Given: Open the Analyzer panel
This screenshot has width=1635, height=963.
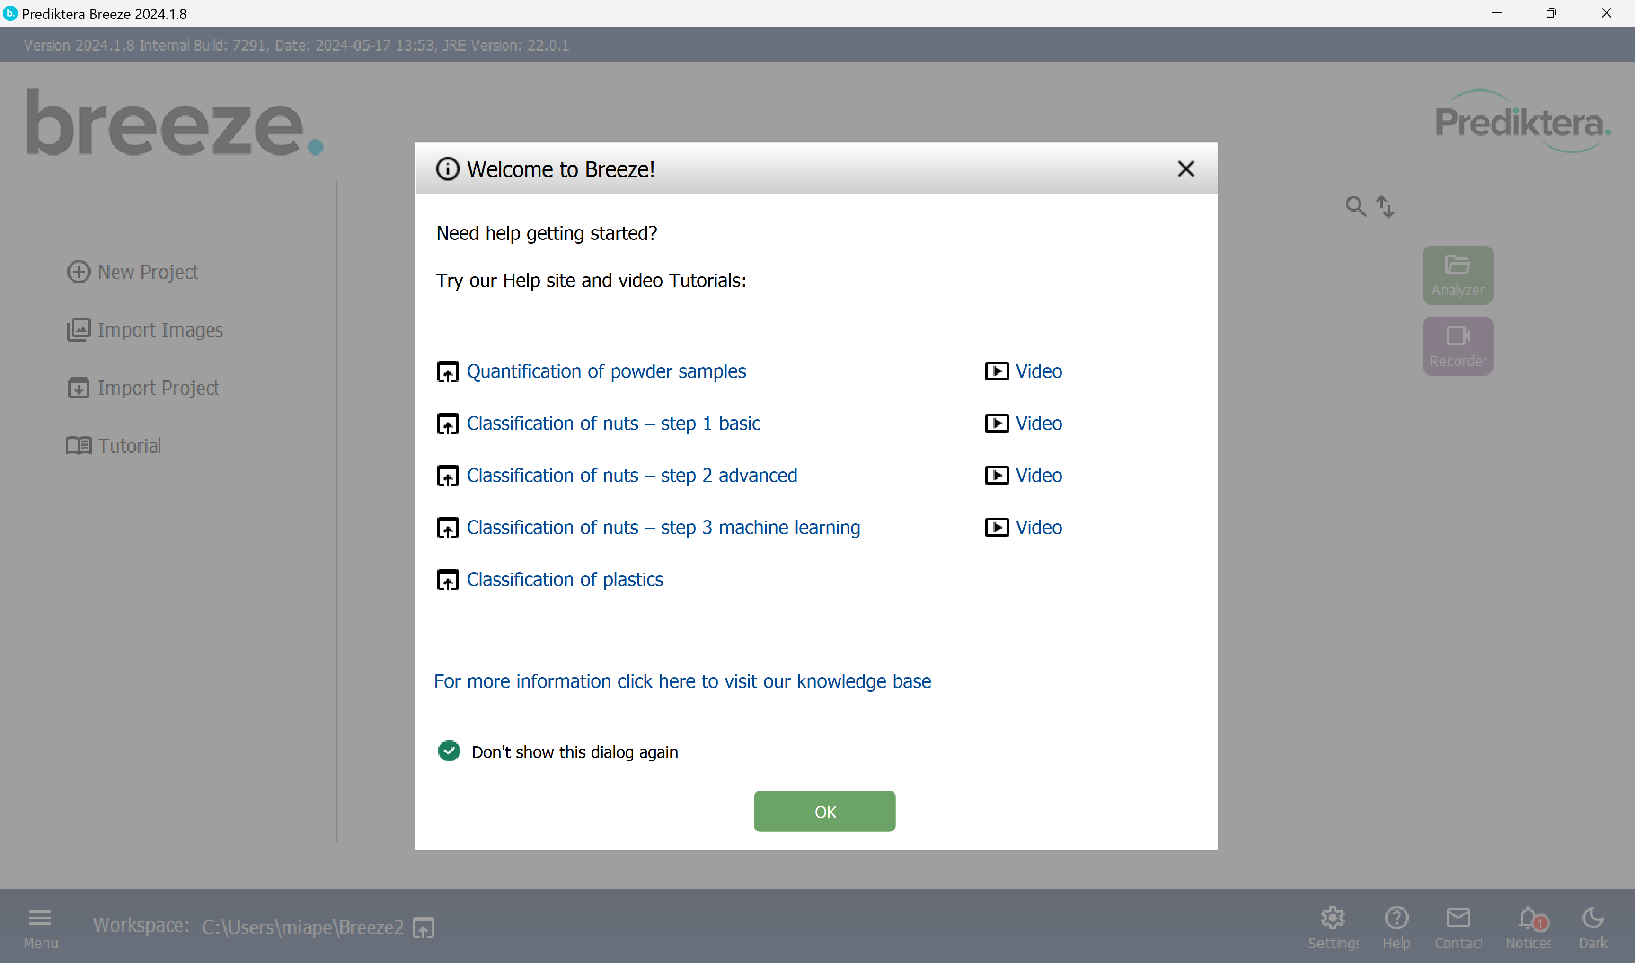Looking at the screenshot, I should tap(1457, 274).
